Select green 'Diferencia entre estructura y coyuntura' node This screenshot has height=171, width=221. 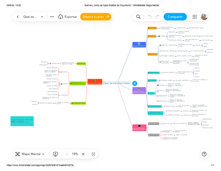pos(78,83)
